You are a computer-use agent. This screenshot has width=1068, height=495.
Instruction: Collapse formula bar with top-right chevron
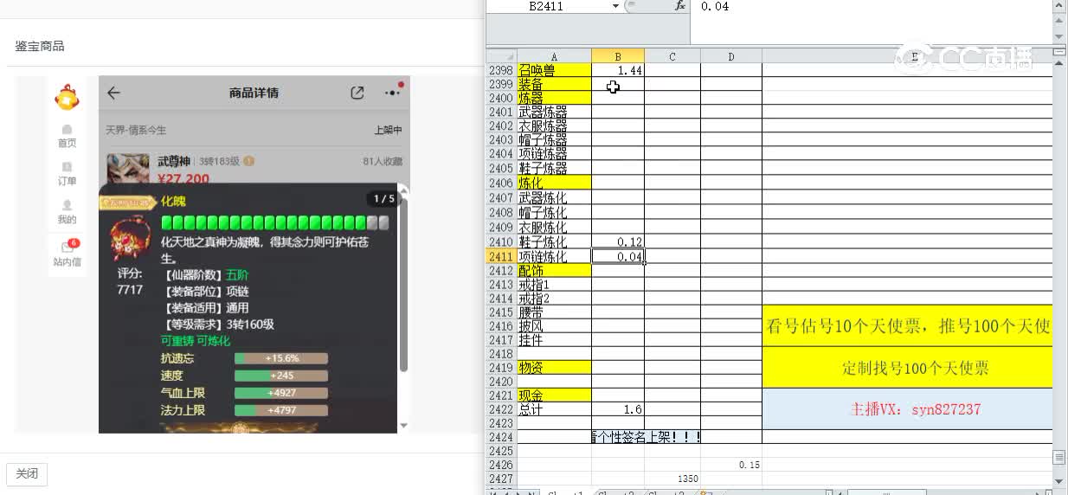[x=1060, y=7]
